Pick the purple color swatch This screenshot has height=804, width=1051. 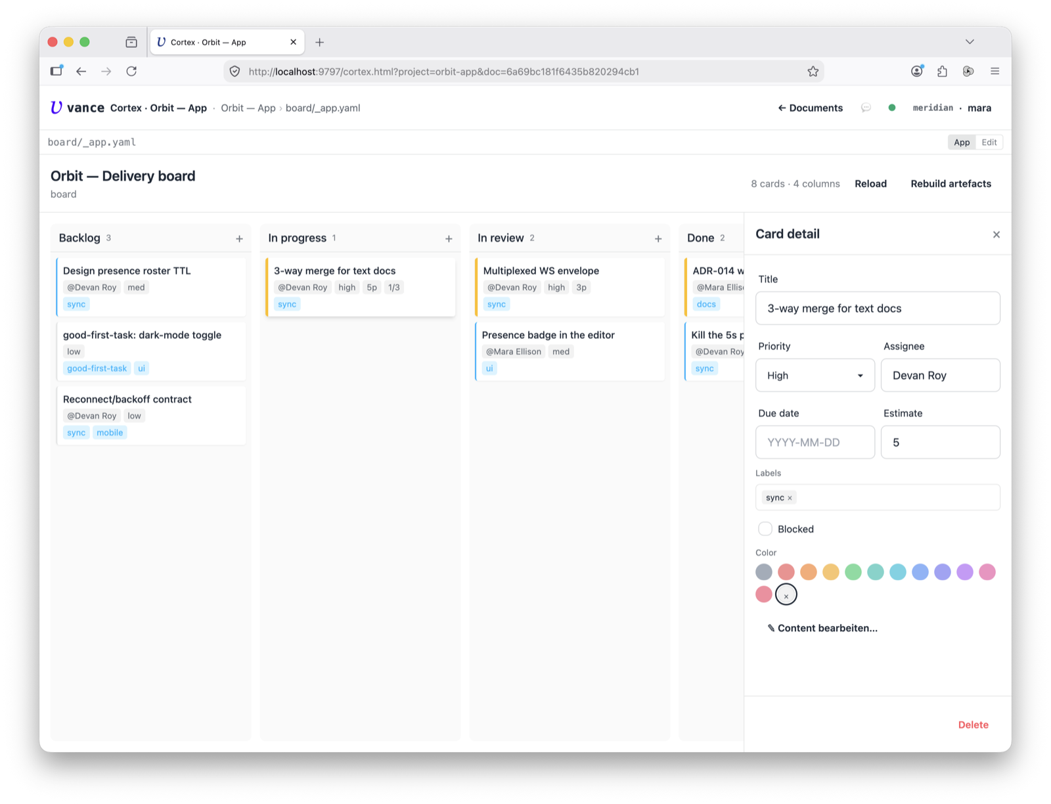(x=965, y=572)
